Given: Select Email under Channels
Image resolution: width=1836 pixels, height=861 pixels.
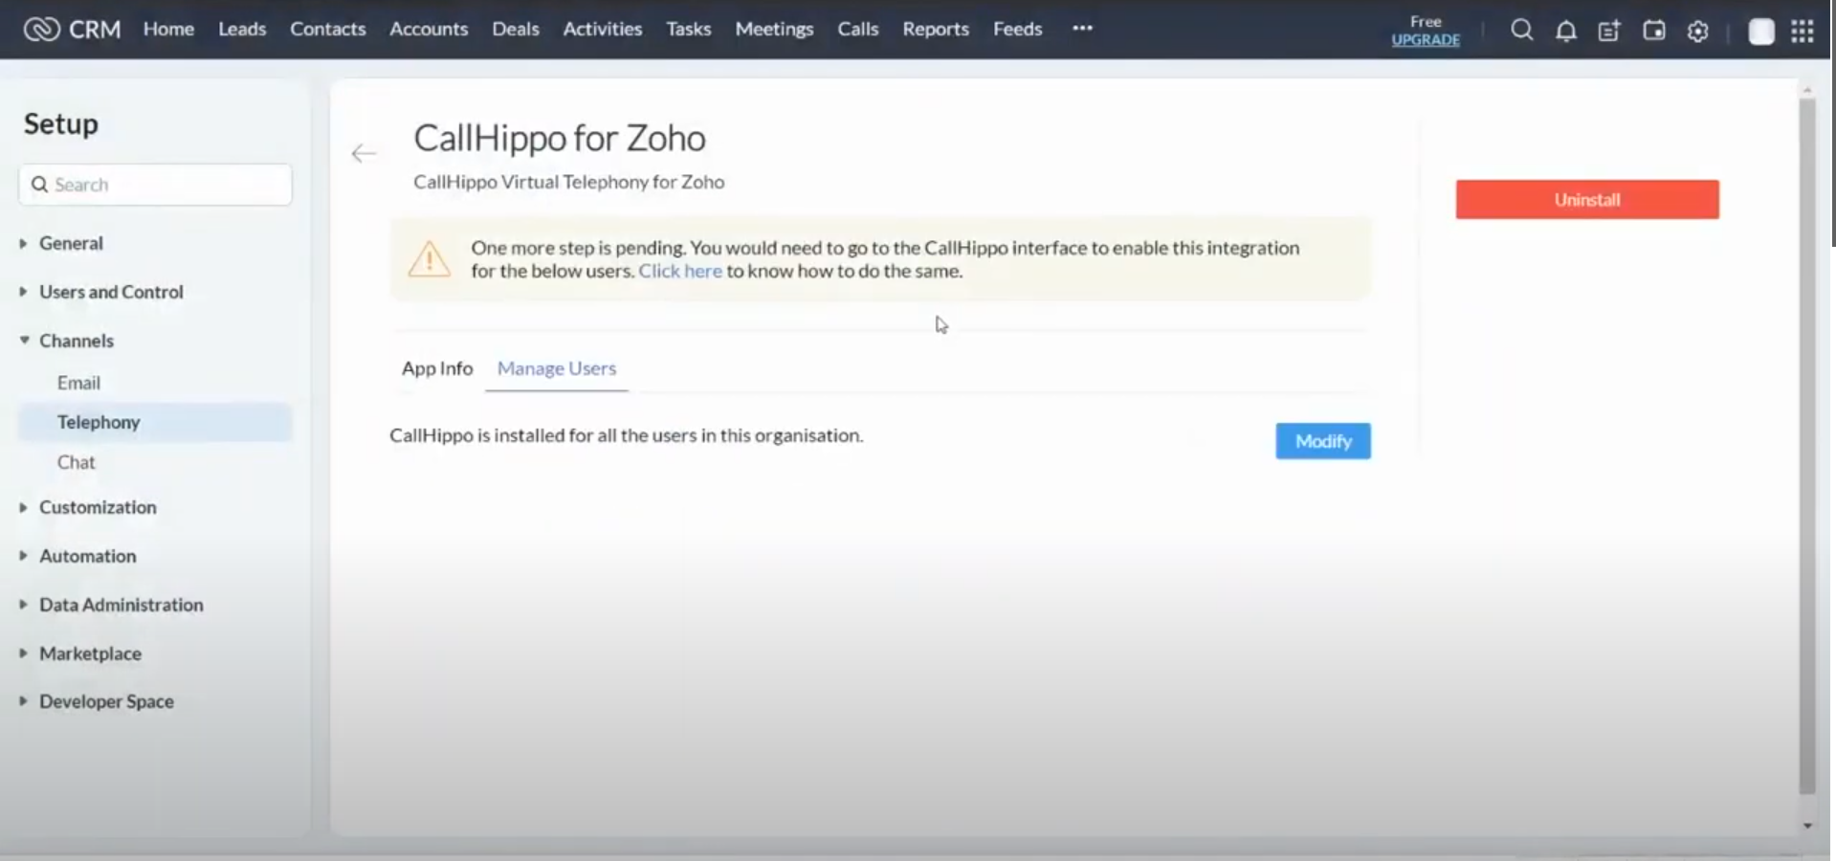Looking at the screenshot, I should (78, 383).
